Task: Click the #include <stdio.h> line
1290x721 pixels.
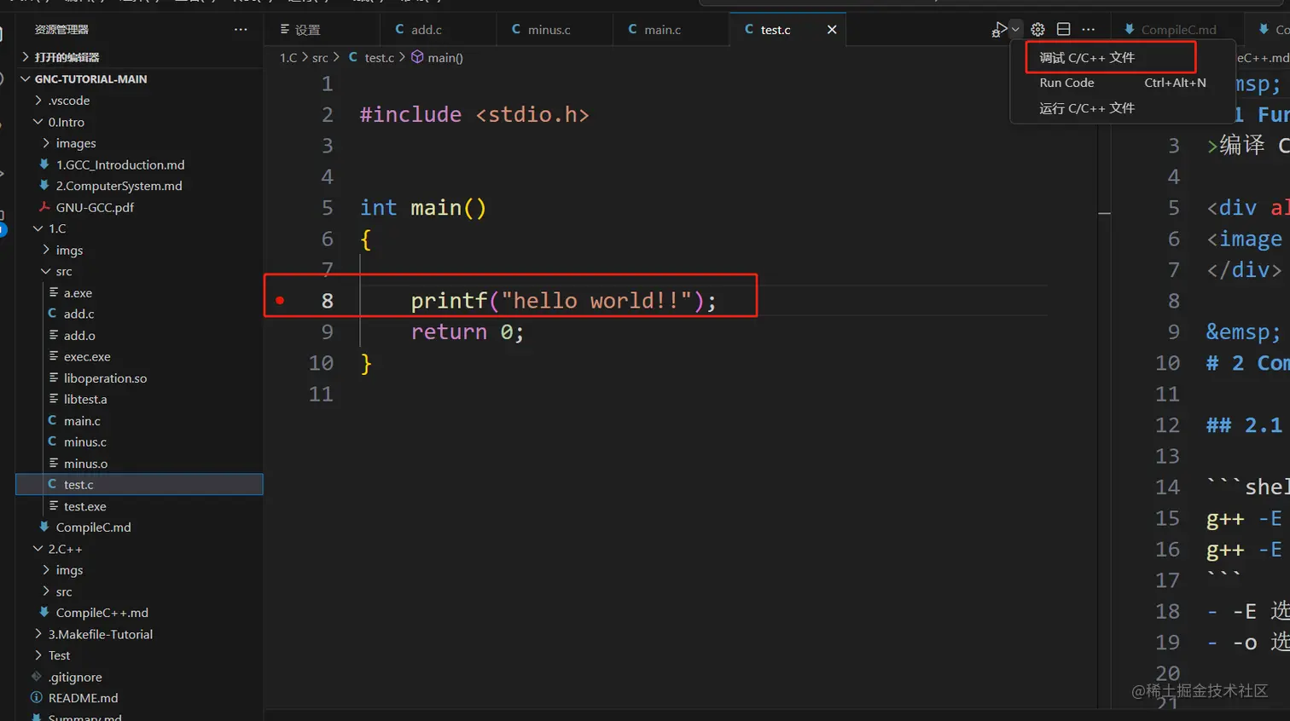Action: click(x=474, y=114)
